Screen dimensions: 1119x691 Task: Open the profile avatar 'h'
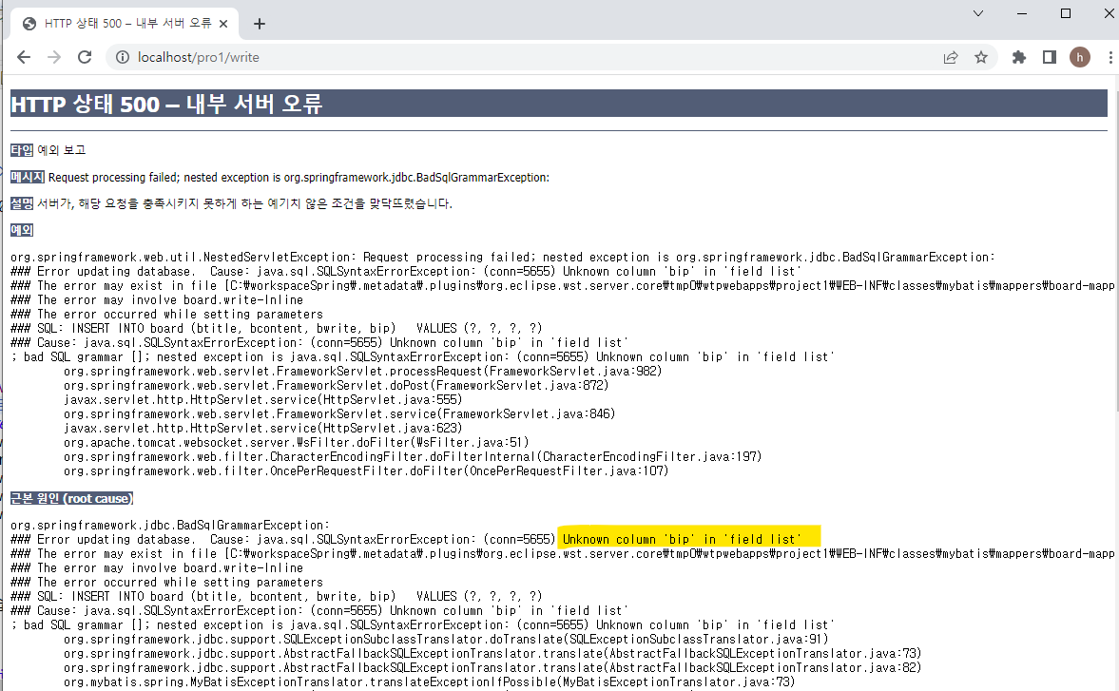(1080, 57)
